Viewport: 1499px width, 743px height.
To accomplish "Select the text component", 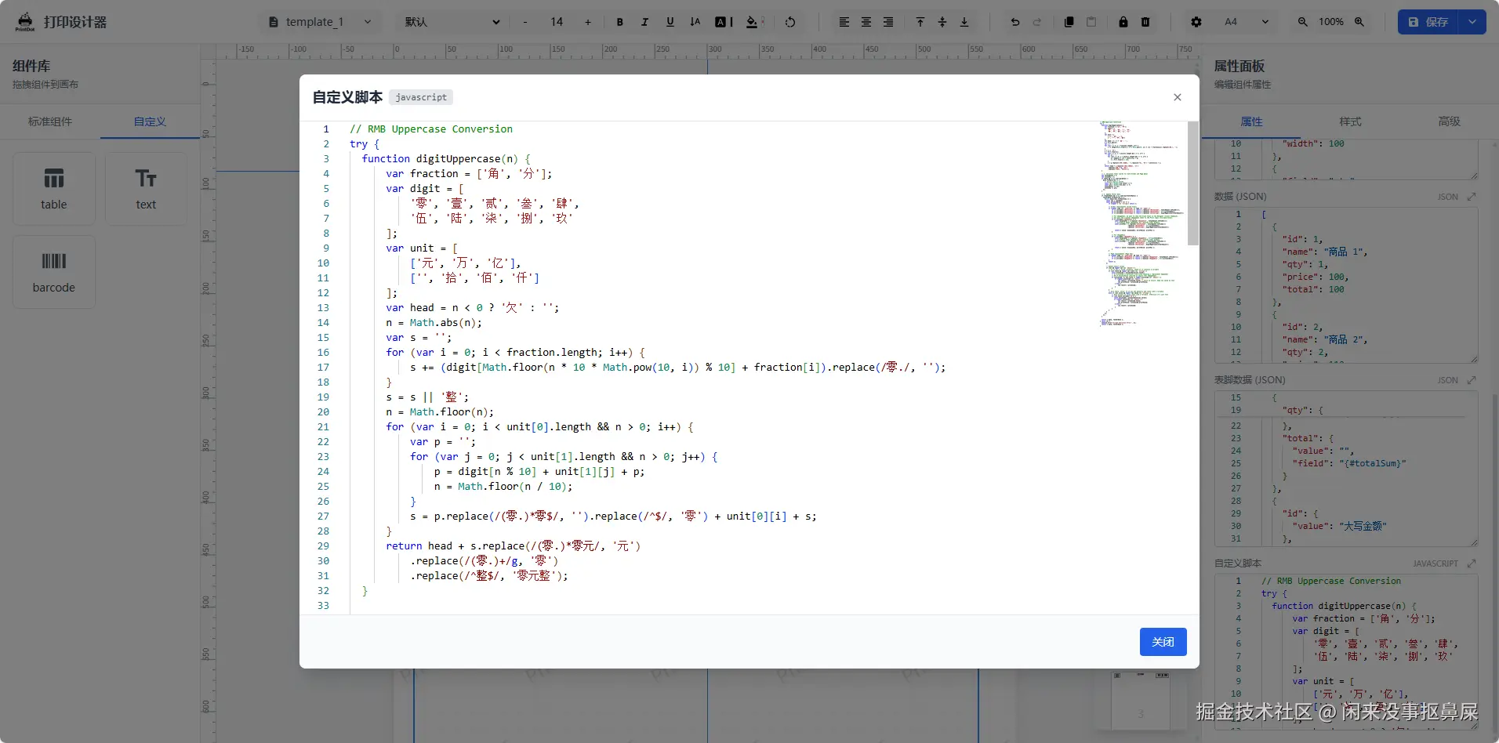I will 146,189.
